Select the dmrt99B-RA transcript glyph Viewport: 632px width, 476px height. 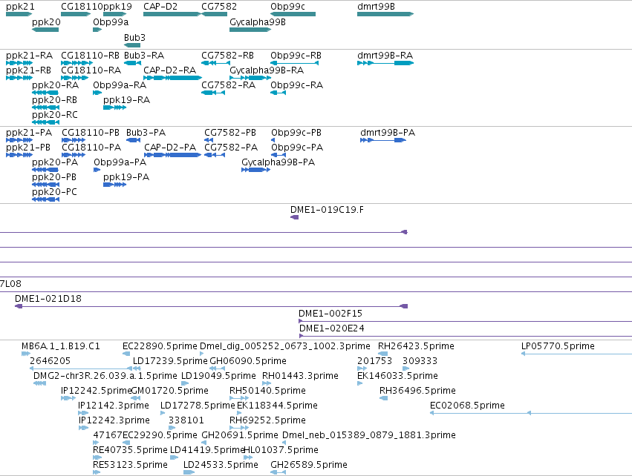pos(385,63)
